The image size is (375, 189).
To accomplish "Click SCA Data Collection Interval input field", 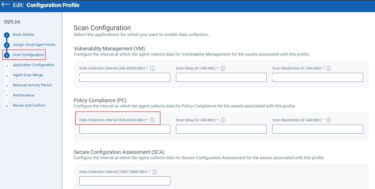I will 125,181.
